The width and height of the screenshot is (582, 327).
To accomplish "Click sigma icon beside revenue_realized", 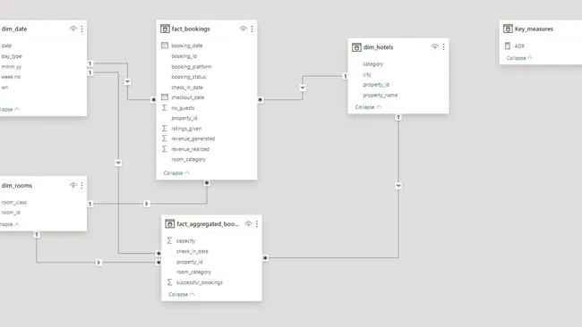I will [x=165, y=149].
